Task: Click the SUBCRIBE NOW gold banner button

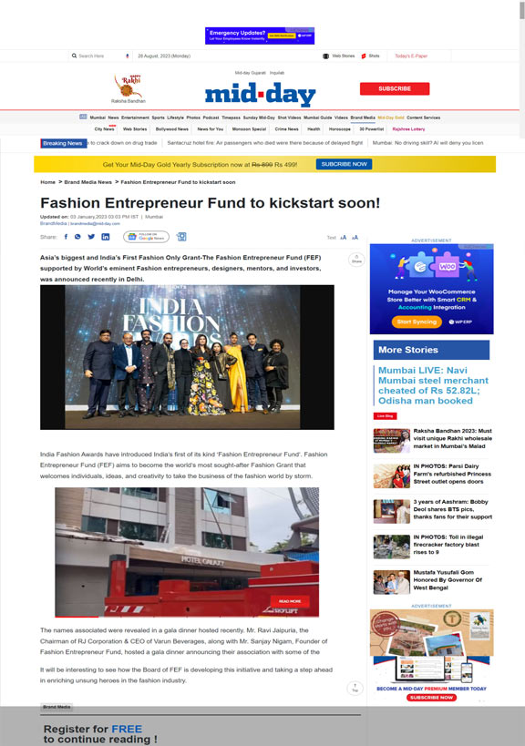Action: click(345, 164)
